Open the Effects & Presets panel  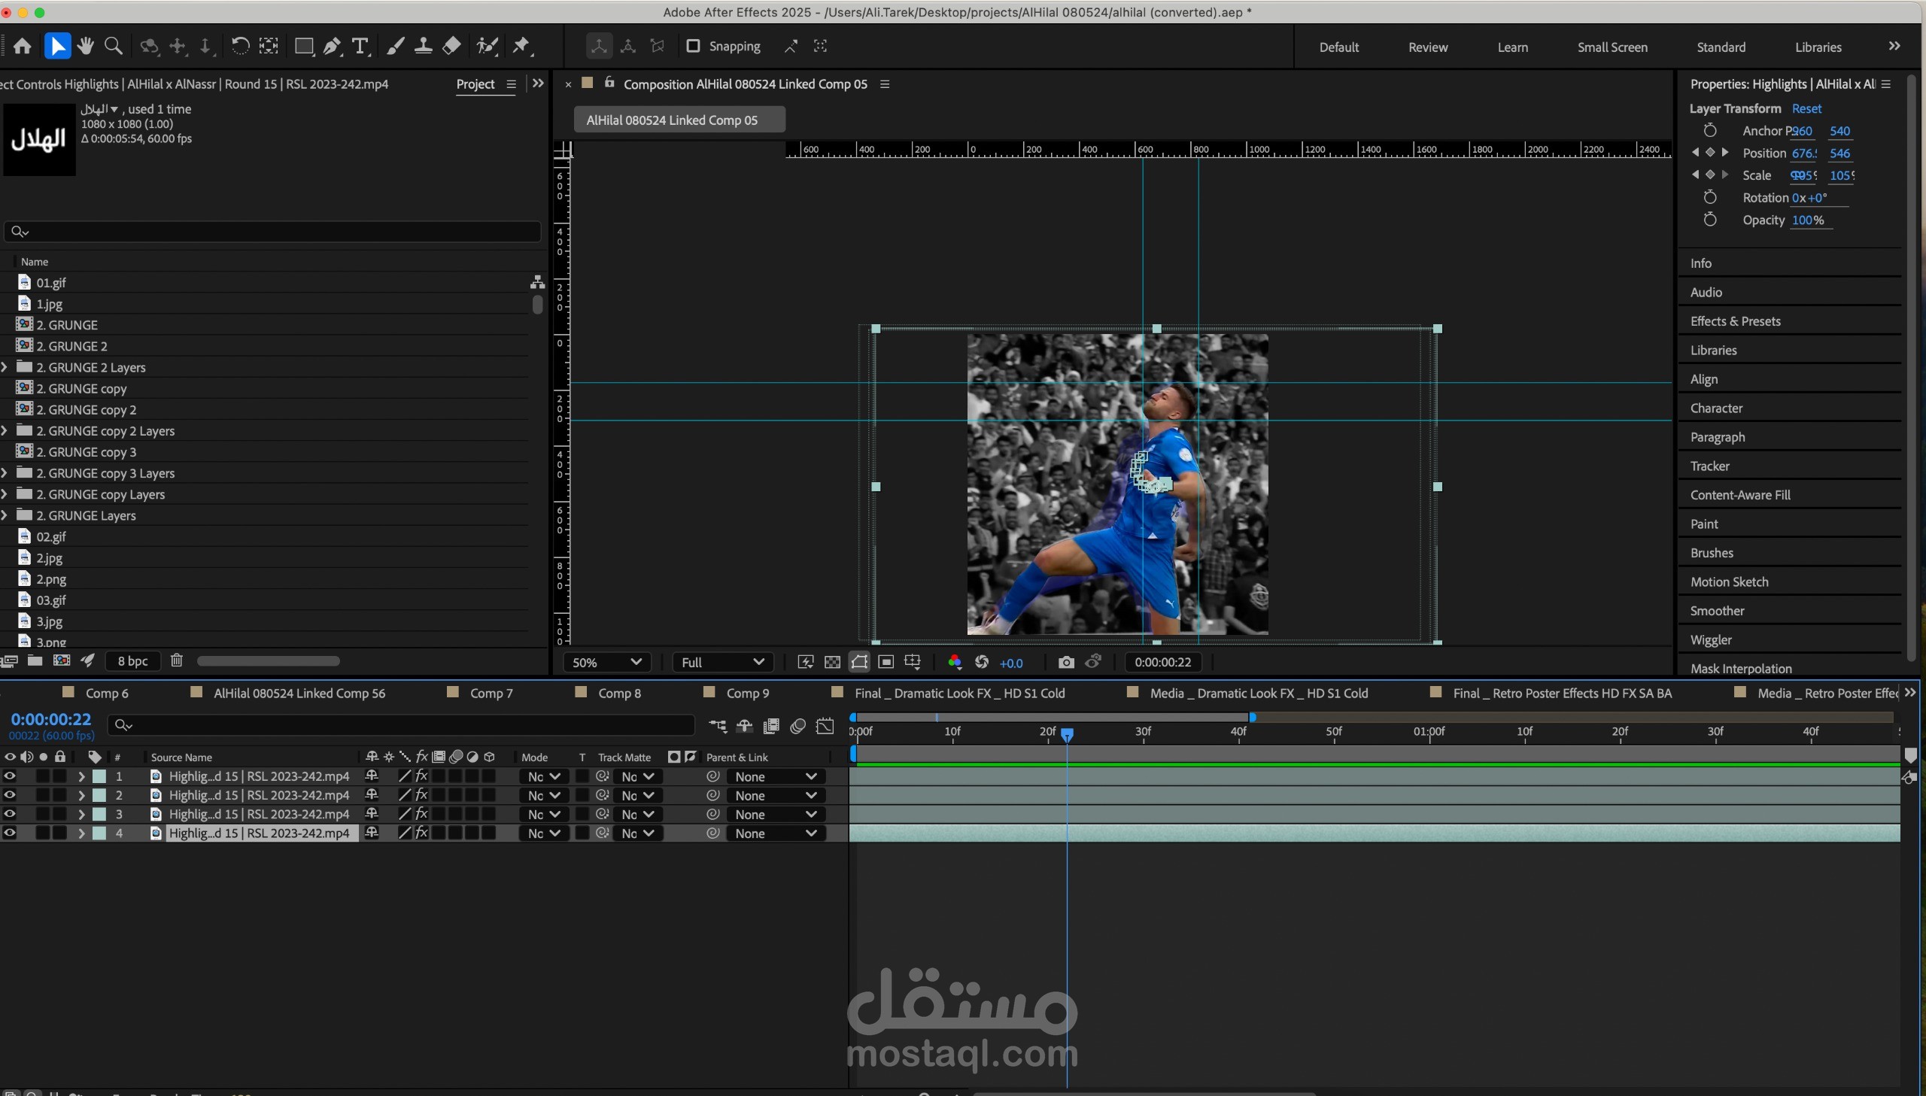coord(1735,321)
